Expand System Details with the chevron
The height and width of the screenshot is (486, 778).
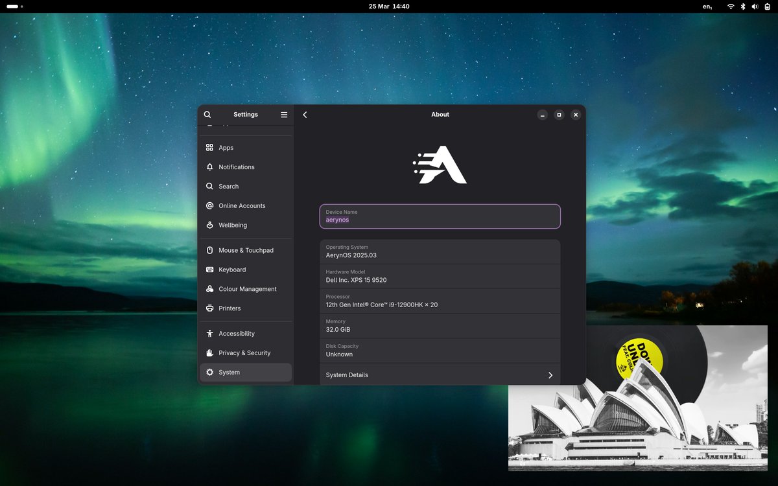[x=550, y=375]
